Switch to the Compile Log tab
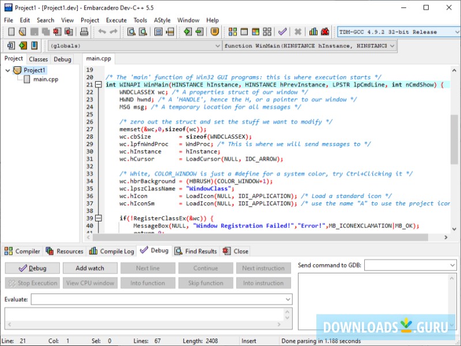Image resolution: width=461 pixels, height=346 pixels. click(x=112, y=251)
